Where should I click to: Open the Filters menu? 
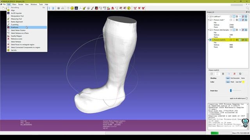(x=14, y=4)
